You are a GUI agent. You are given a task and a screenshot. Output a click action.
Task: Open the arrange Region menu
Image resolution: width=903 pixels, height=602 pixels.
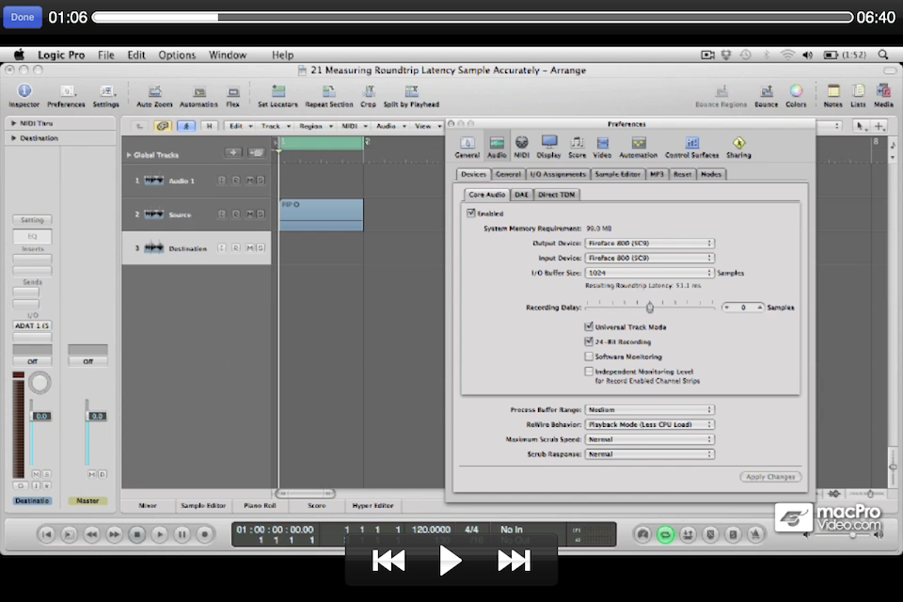point(315,126)
